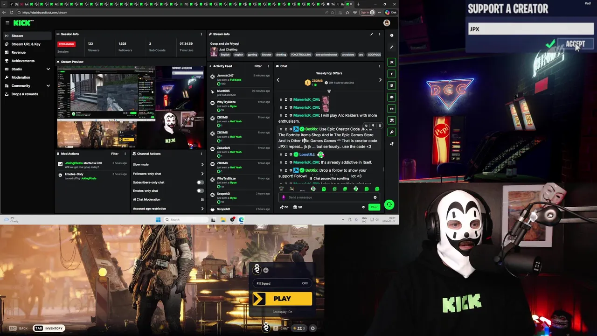The height and width of the screenshot is (336, 597).
Task: Collapse the Weekly top Gifters banner
Action: pos(329,91)
